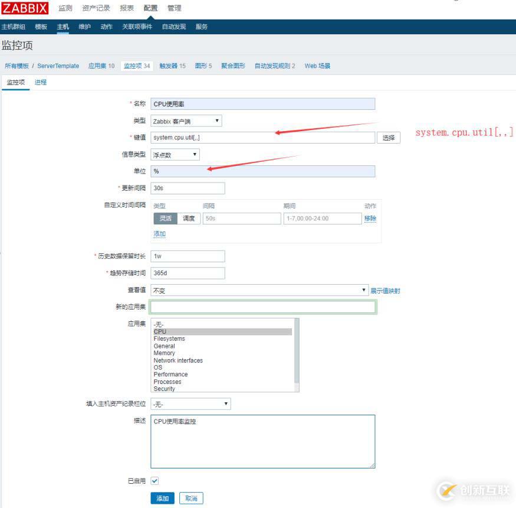Viewport: 516px width, 508px height.
Task: Open the 监测 top menu
Action: tap(65, 8)
